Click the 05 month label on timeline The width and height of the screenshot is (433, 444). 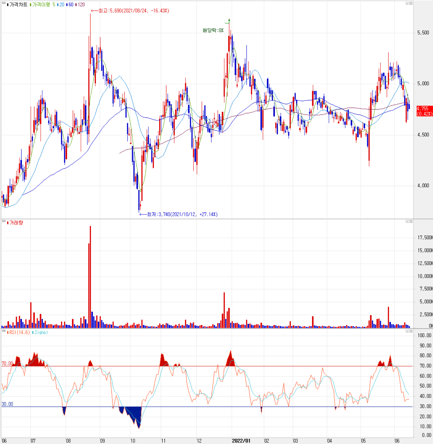pyautogui.click(x=363, y=441)
